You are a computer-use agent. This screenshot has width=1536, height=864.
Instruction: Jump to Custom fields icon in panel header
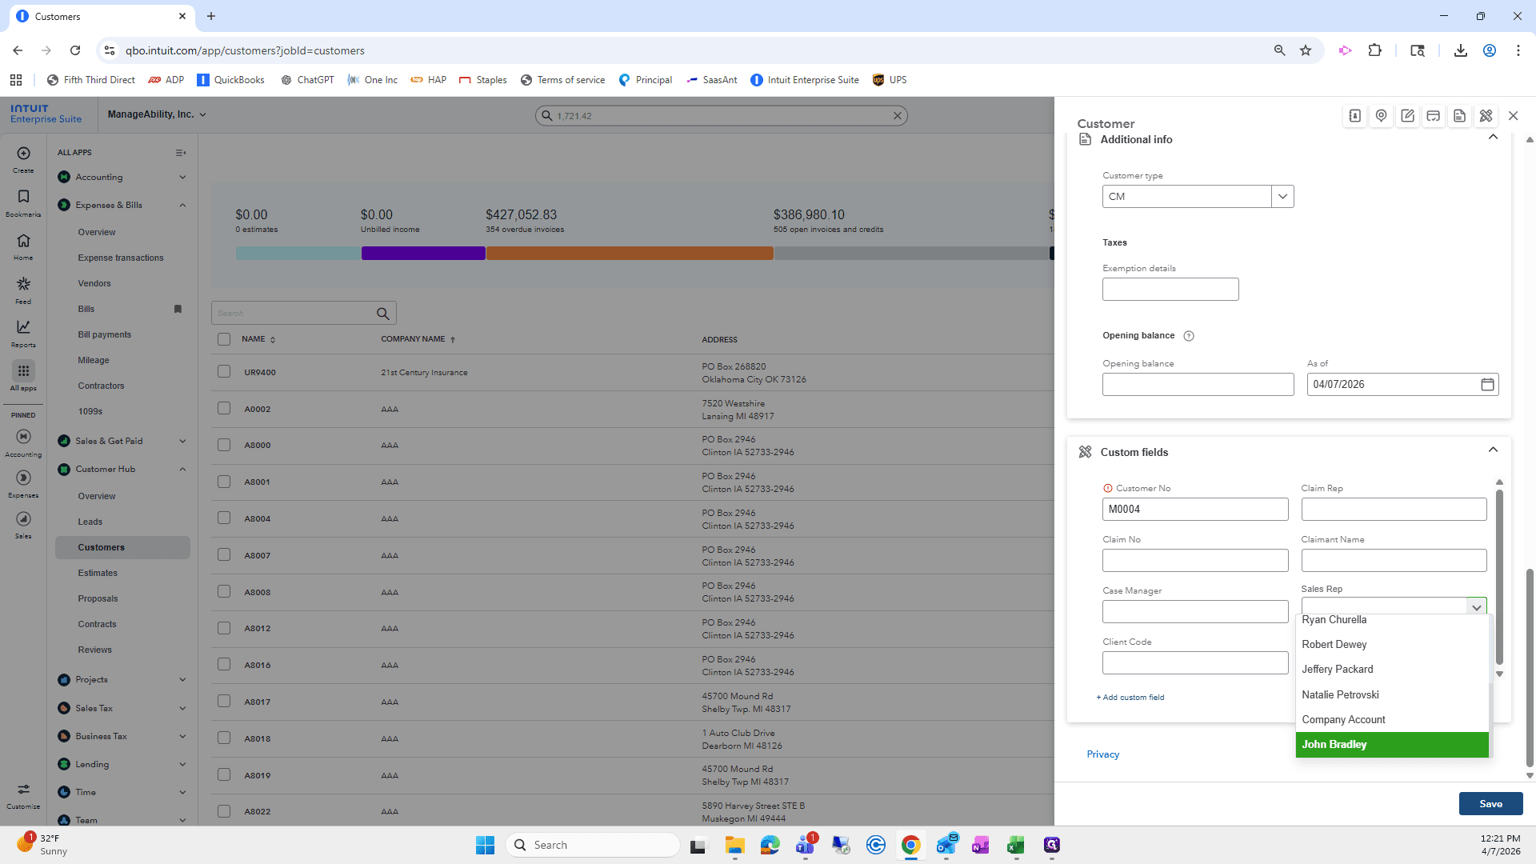[1486, 116]
